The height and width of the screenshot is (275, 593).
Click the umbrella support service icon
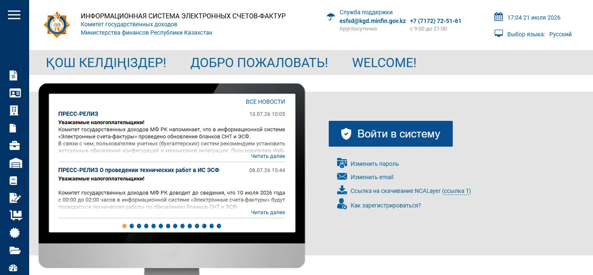coord(331,16)
